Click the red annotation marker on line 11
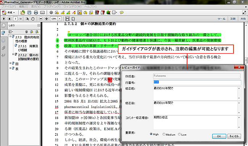The width and height of the screenshot is (248, 146). [x=110, y=79]
